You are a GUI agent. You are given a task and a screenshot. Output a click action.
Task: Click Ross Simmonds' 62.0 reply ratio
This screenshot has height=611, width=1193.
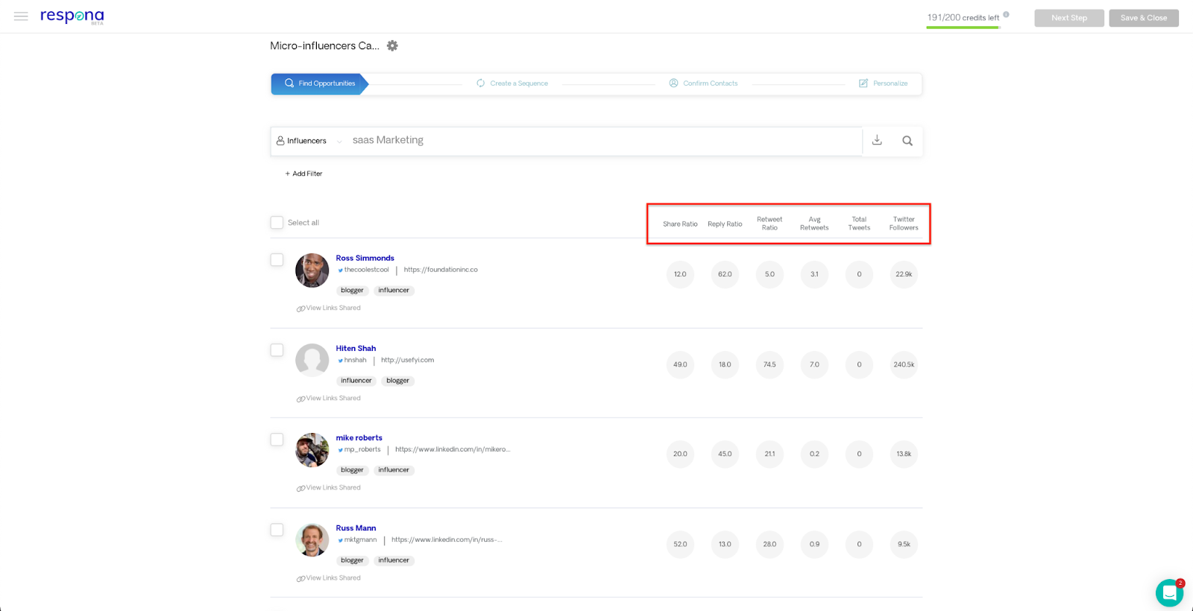(x=725, y=274)
